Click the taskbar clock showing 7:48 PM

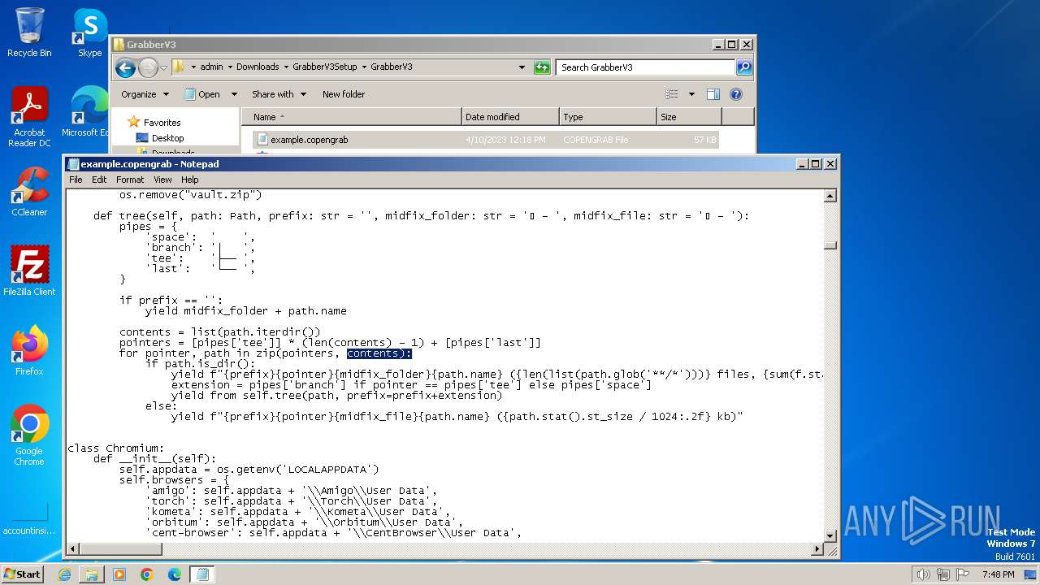998,574
